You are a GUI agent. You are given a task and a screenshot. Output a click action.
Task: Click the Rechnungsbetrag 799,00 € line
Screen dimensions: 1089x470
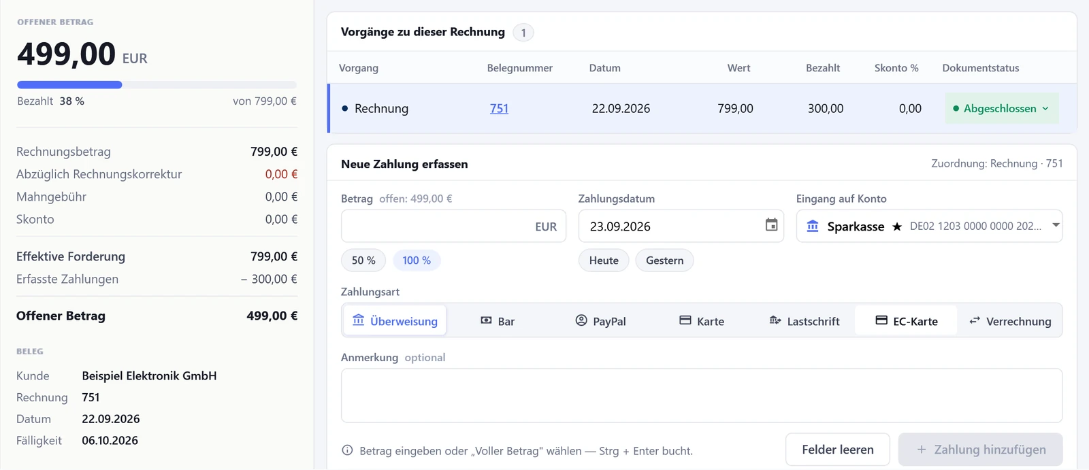click(x=157, y=152)
